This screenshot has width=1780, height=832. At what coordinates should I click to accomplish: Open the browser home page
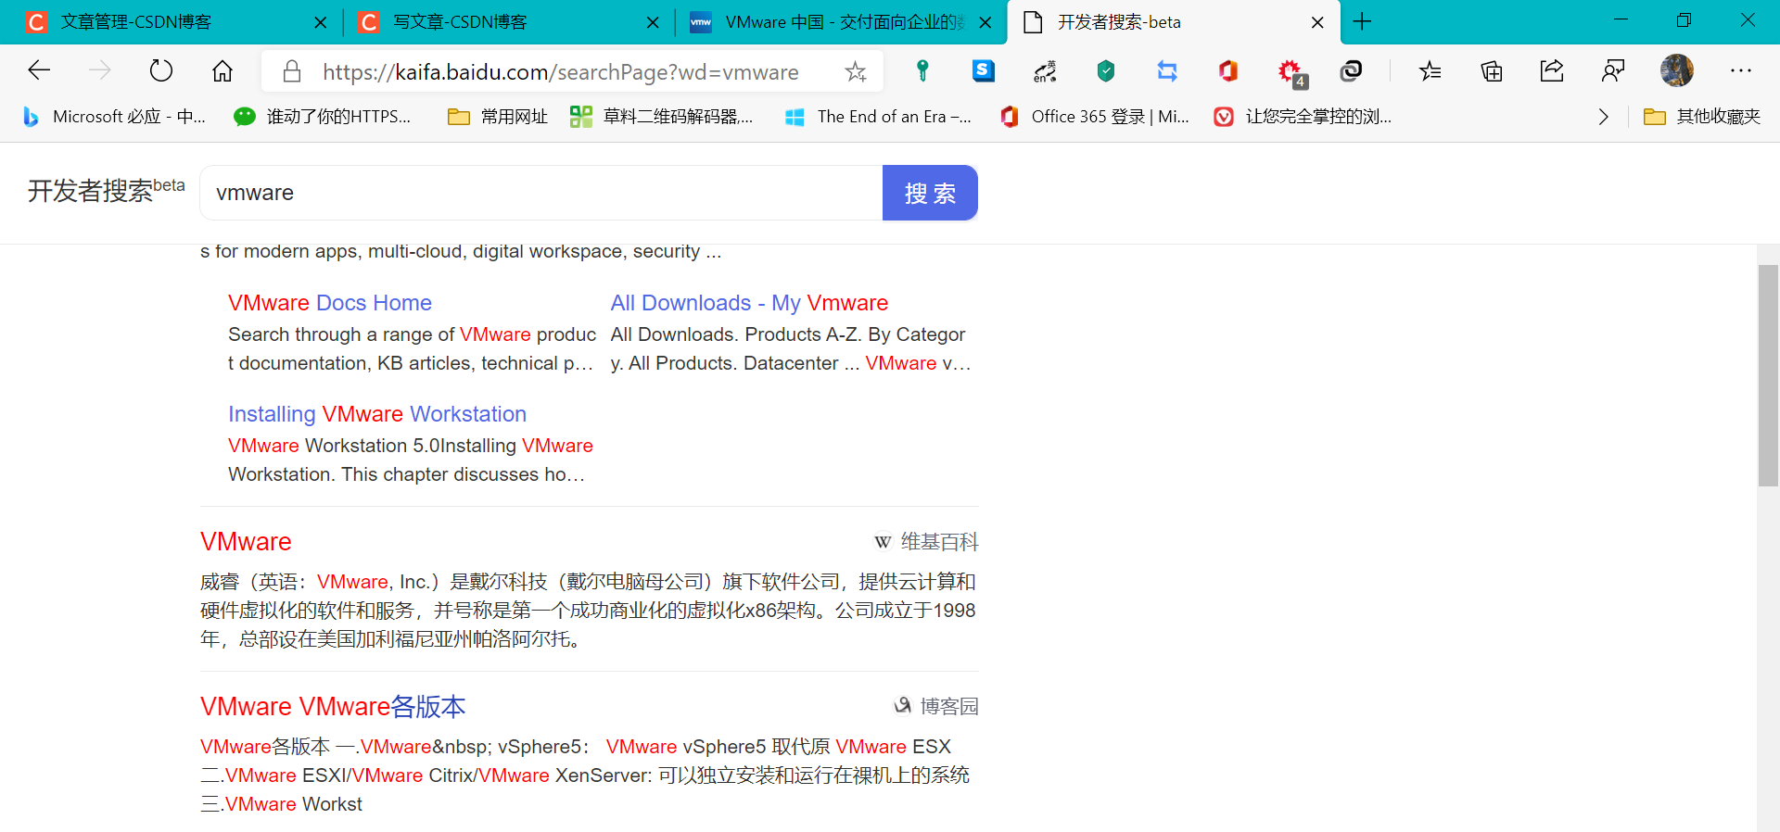[222, 70]
